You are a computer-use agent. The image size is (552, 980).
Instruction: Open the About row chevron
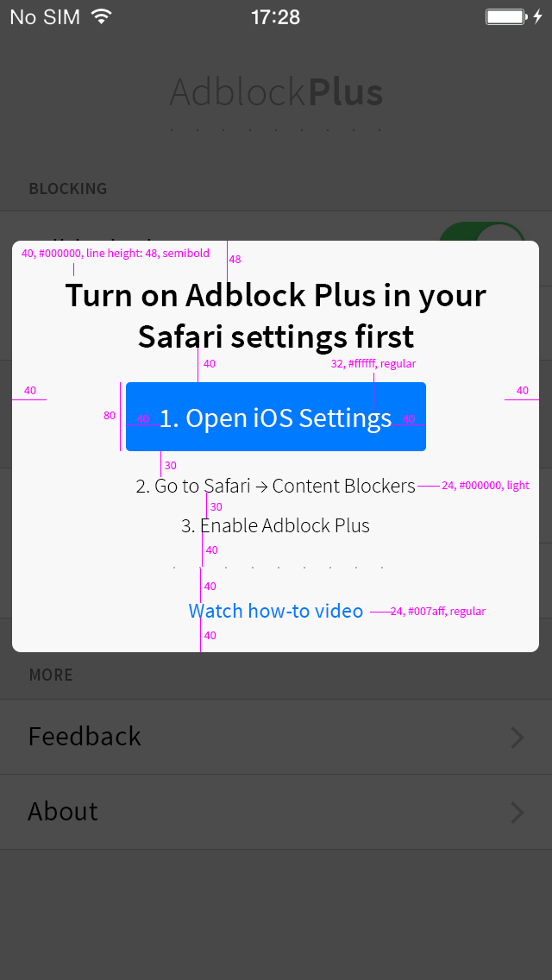(517, 813)
